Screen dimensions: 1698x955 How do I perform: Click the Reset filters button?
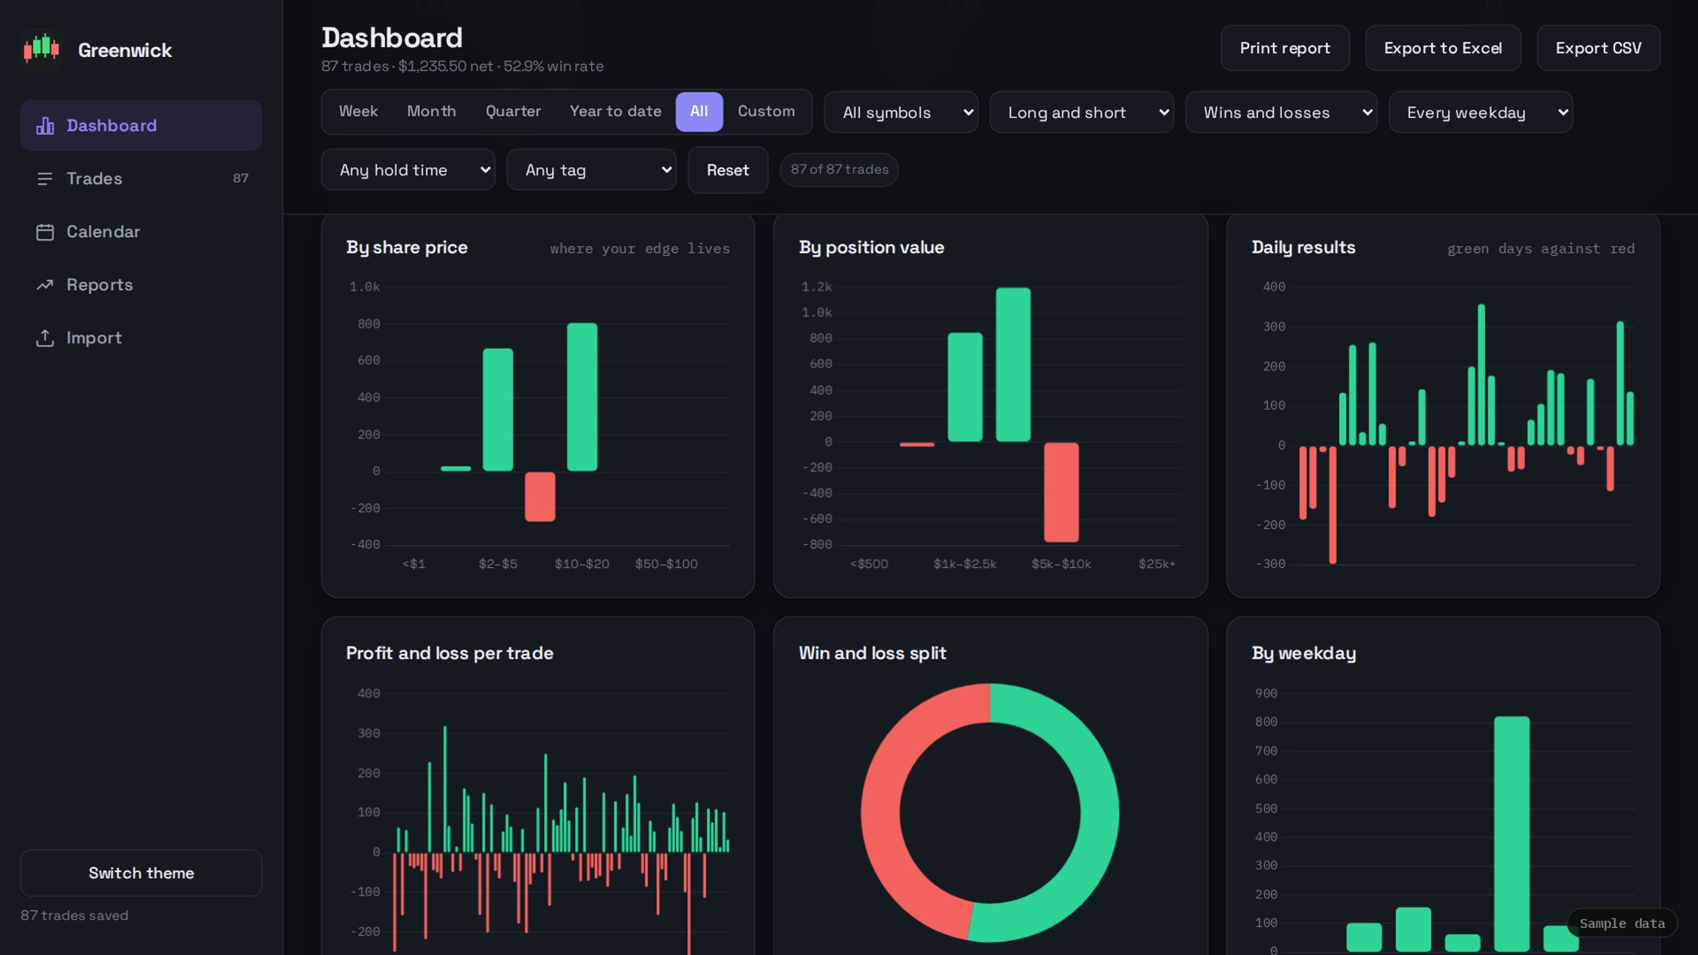click(728, 170)
